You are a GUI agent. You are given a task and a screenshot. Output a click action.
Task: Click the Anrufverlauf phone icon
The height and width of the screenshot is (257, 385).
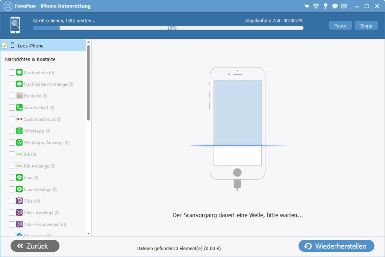pos(20,107)
